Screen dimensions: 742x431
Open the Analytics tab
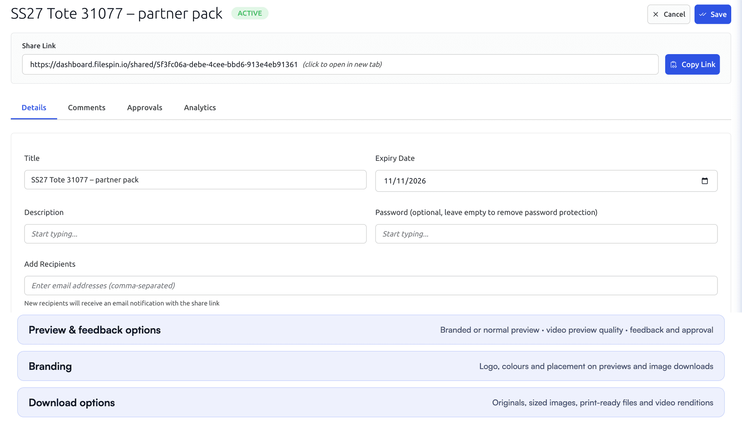[200, 107]
